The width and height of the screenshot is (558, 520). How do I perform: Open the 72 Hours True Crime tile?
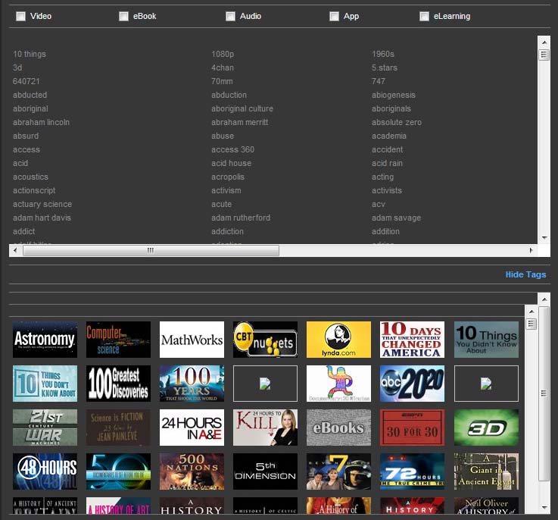point(412,471)
